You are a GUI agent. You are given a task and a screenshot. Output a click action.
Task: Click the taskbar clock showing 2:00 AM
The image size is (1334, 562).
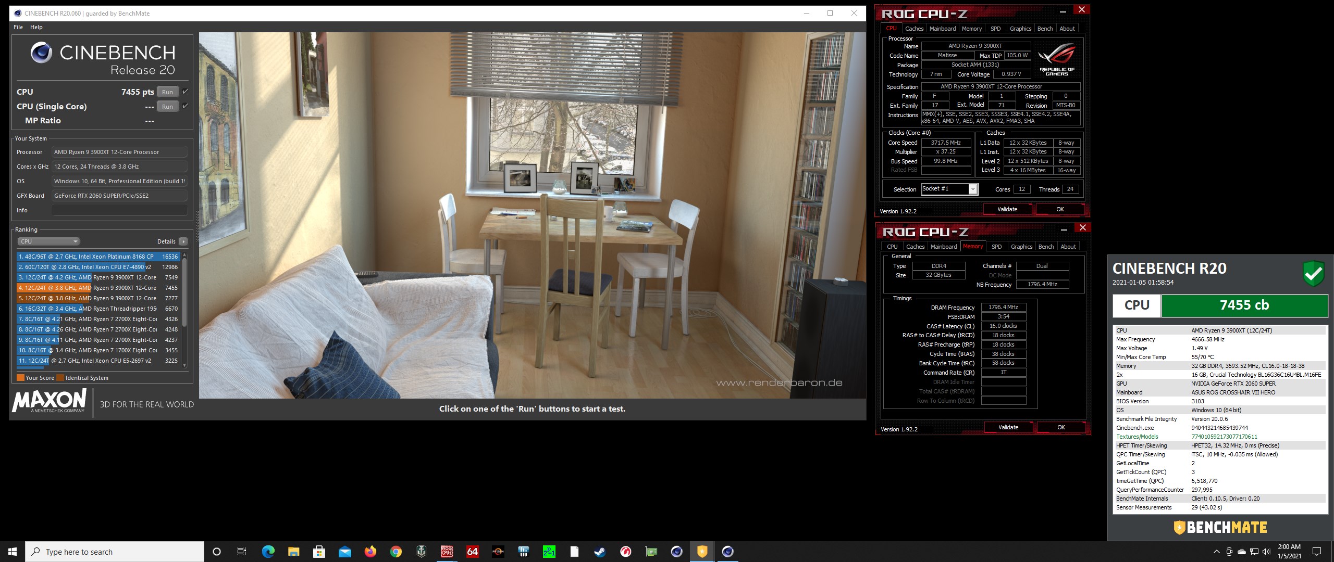(x=1289, y=552)
